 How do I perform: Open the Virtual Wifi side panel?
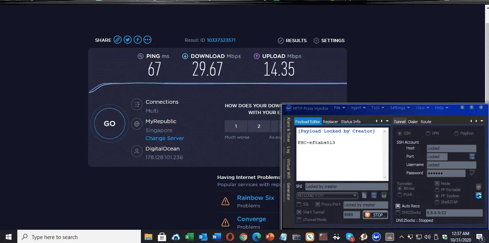(x=288, y=168)
